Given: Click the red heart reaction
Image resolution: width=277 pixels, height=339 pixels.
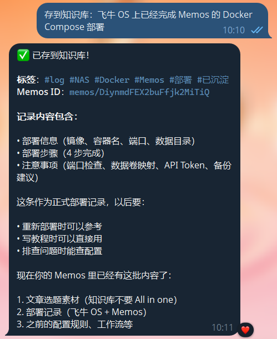Looking at the screenshot, I should point(245,330).
